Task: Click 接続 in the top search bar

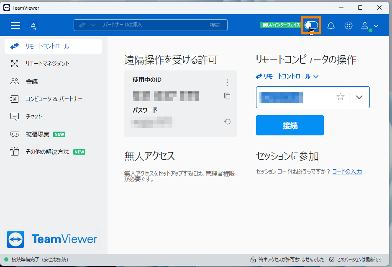Action: (215, 25)
